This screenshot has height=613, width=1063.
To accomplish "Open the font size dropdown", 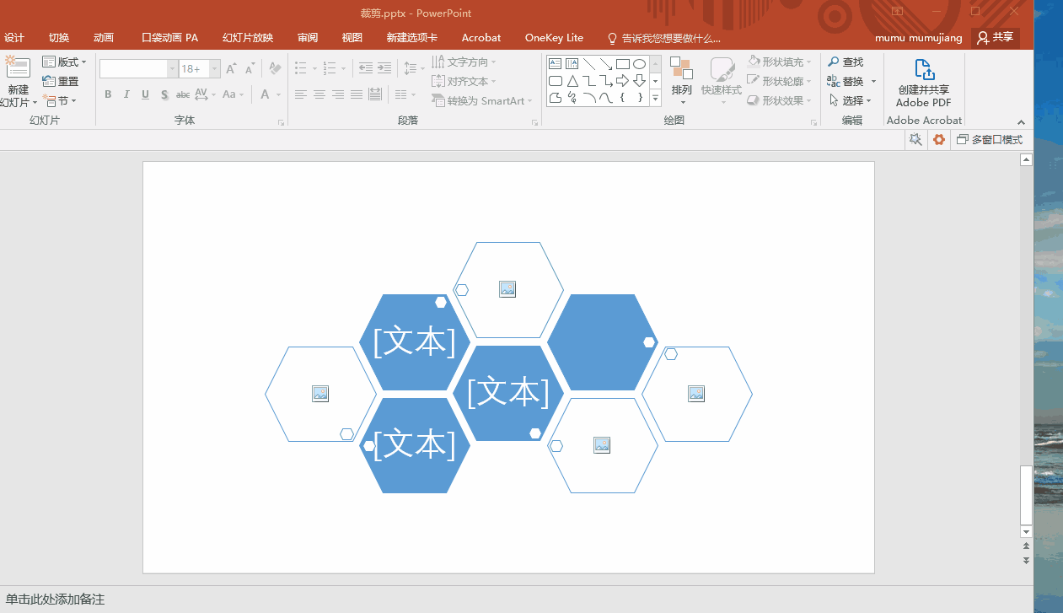I will click(215, 69).
